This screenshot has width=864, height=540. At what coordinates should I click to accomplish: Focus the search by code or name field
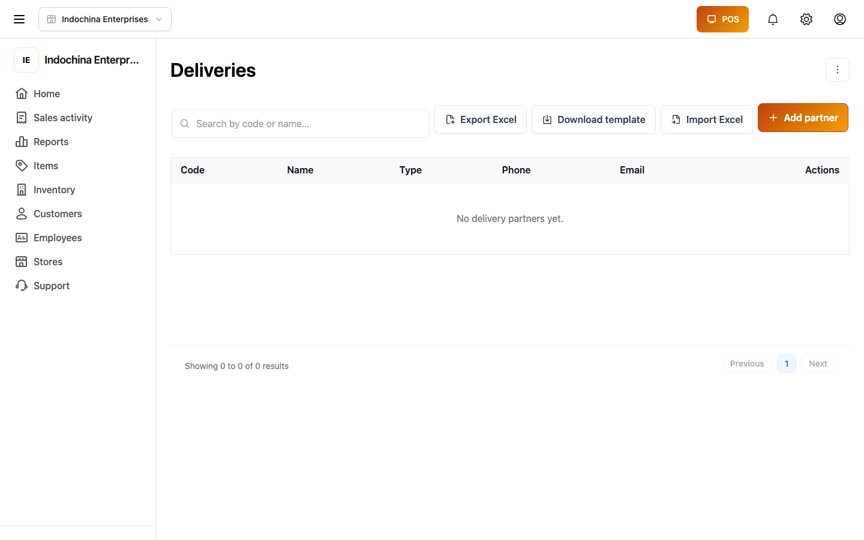tap(301, 124)
